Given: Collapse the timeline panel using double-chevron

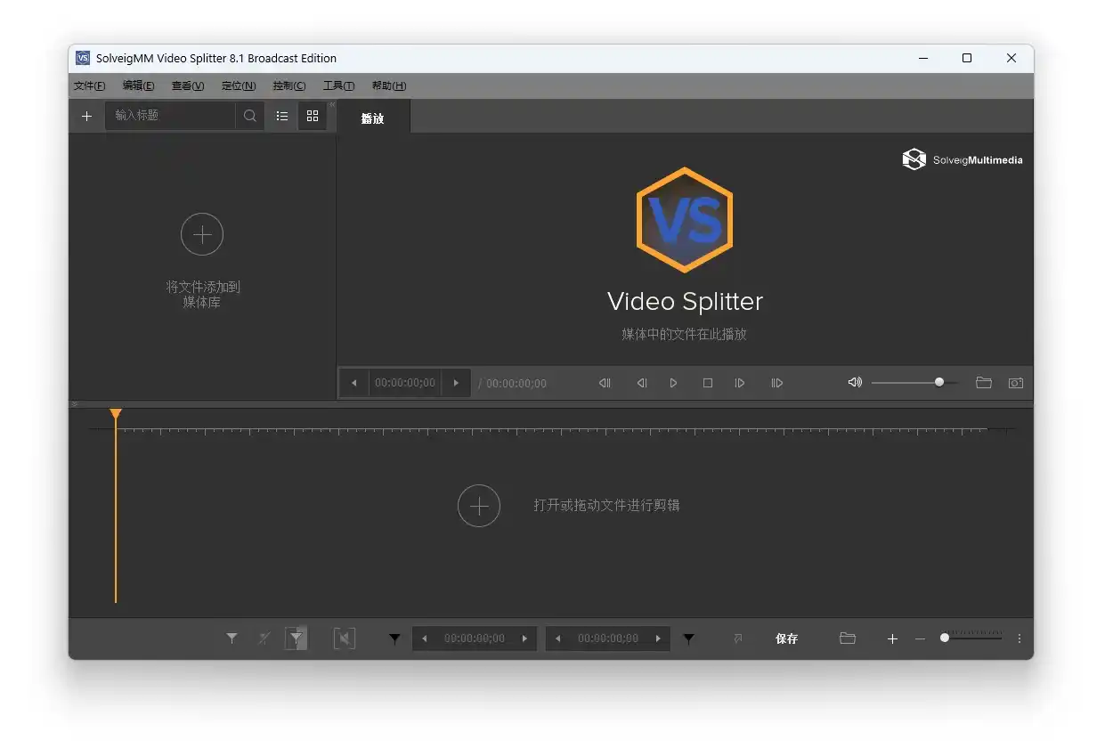Looking at the screenshot, I should [x=75, y=404].
